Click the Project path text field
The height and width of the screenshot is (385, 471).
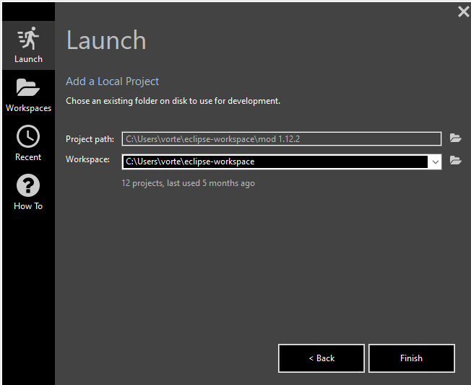tap(282, 138)
